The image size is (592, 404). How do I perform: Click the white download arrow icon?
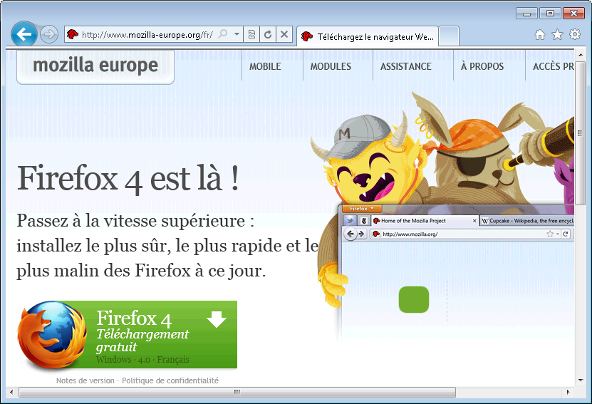[x=217, y=319]
